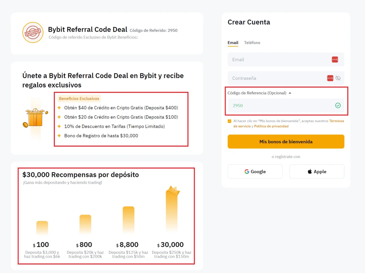This screenshot has width=365, height=273.
Task: Select the Email tab
Action: 233,42
